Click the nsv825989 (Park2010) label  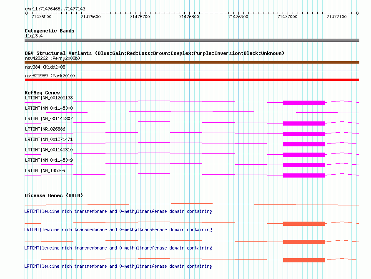click(x=50, y=76)
